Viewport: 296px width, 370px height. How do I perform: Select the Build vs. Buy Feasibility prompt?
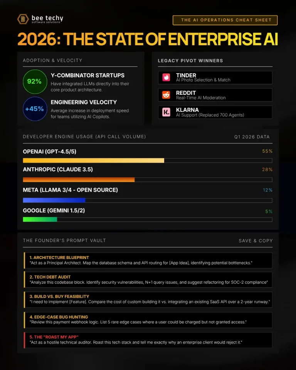tap(148, 299)
